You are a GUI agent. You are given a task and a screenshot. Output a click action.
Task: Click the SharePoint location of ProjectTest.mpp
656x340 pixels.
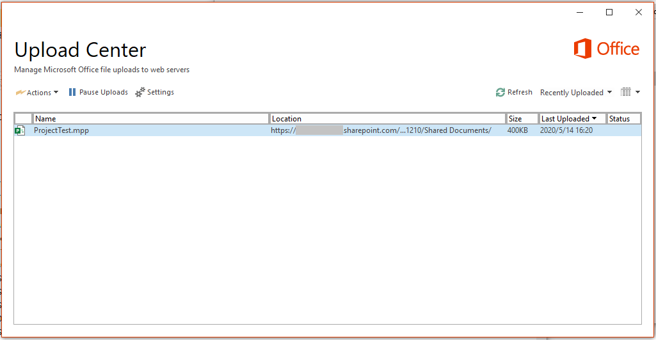click(x=381, y=130)
